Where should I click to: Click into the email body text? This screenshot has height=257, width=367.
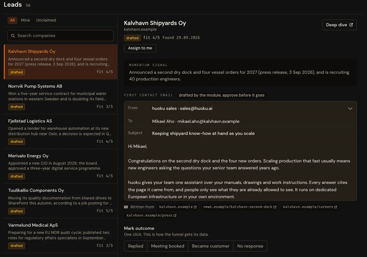[240, 171]
